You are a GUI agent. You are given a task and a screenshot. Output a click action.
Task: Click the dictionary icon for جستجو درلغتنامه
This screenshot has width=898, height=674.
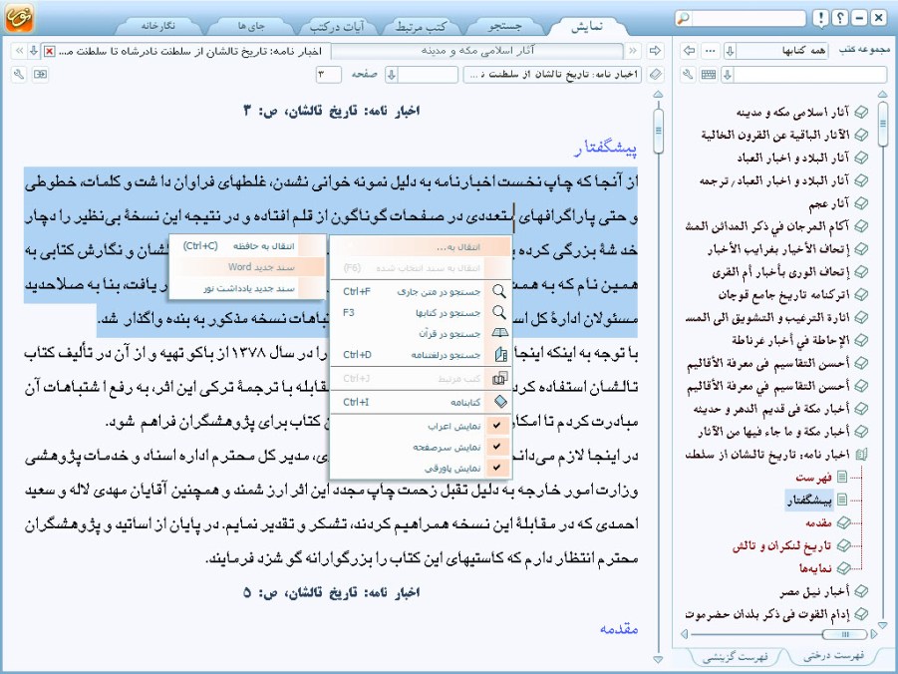500,355
